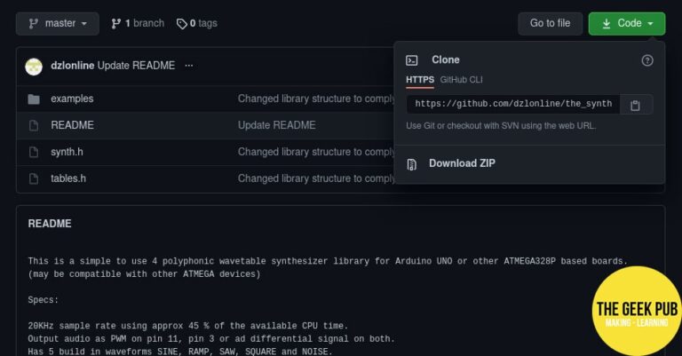Click the README file icon
Screen dimensions: 682x356
[34, 125]
